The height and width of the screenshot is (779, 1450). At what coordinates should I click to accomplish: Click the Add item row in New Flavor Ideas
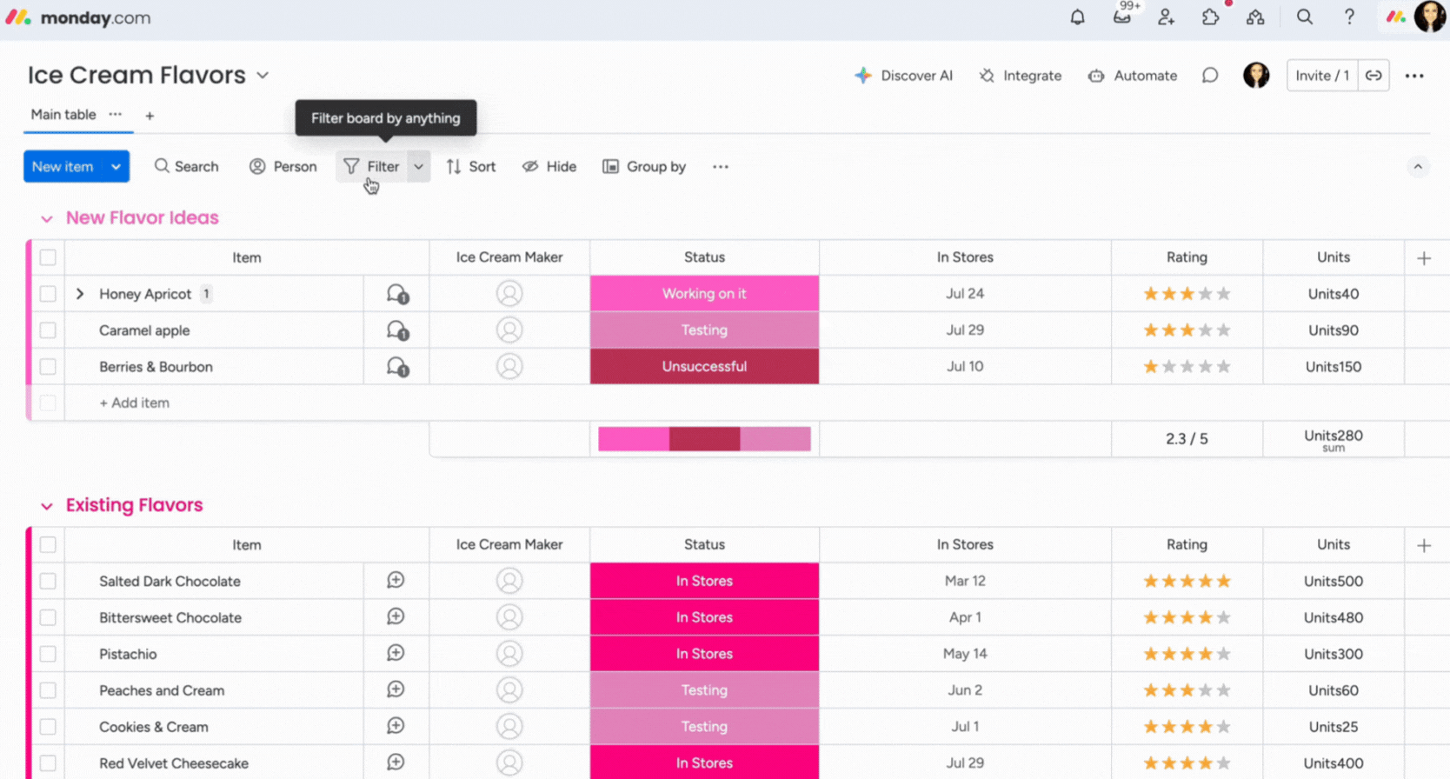(x=135, y=403)
